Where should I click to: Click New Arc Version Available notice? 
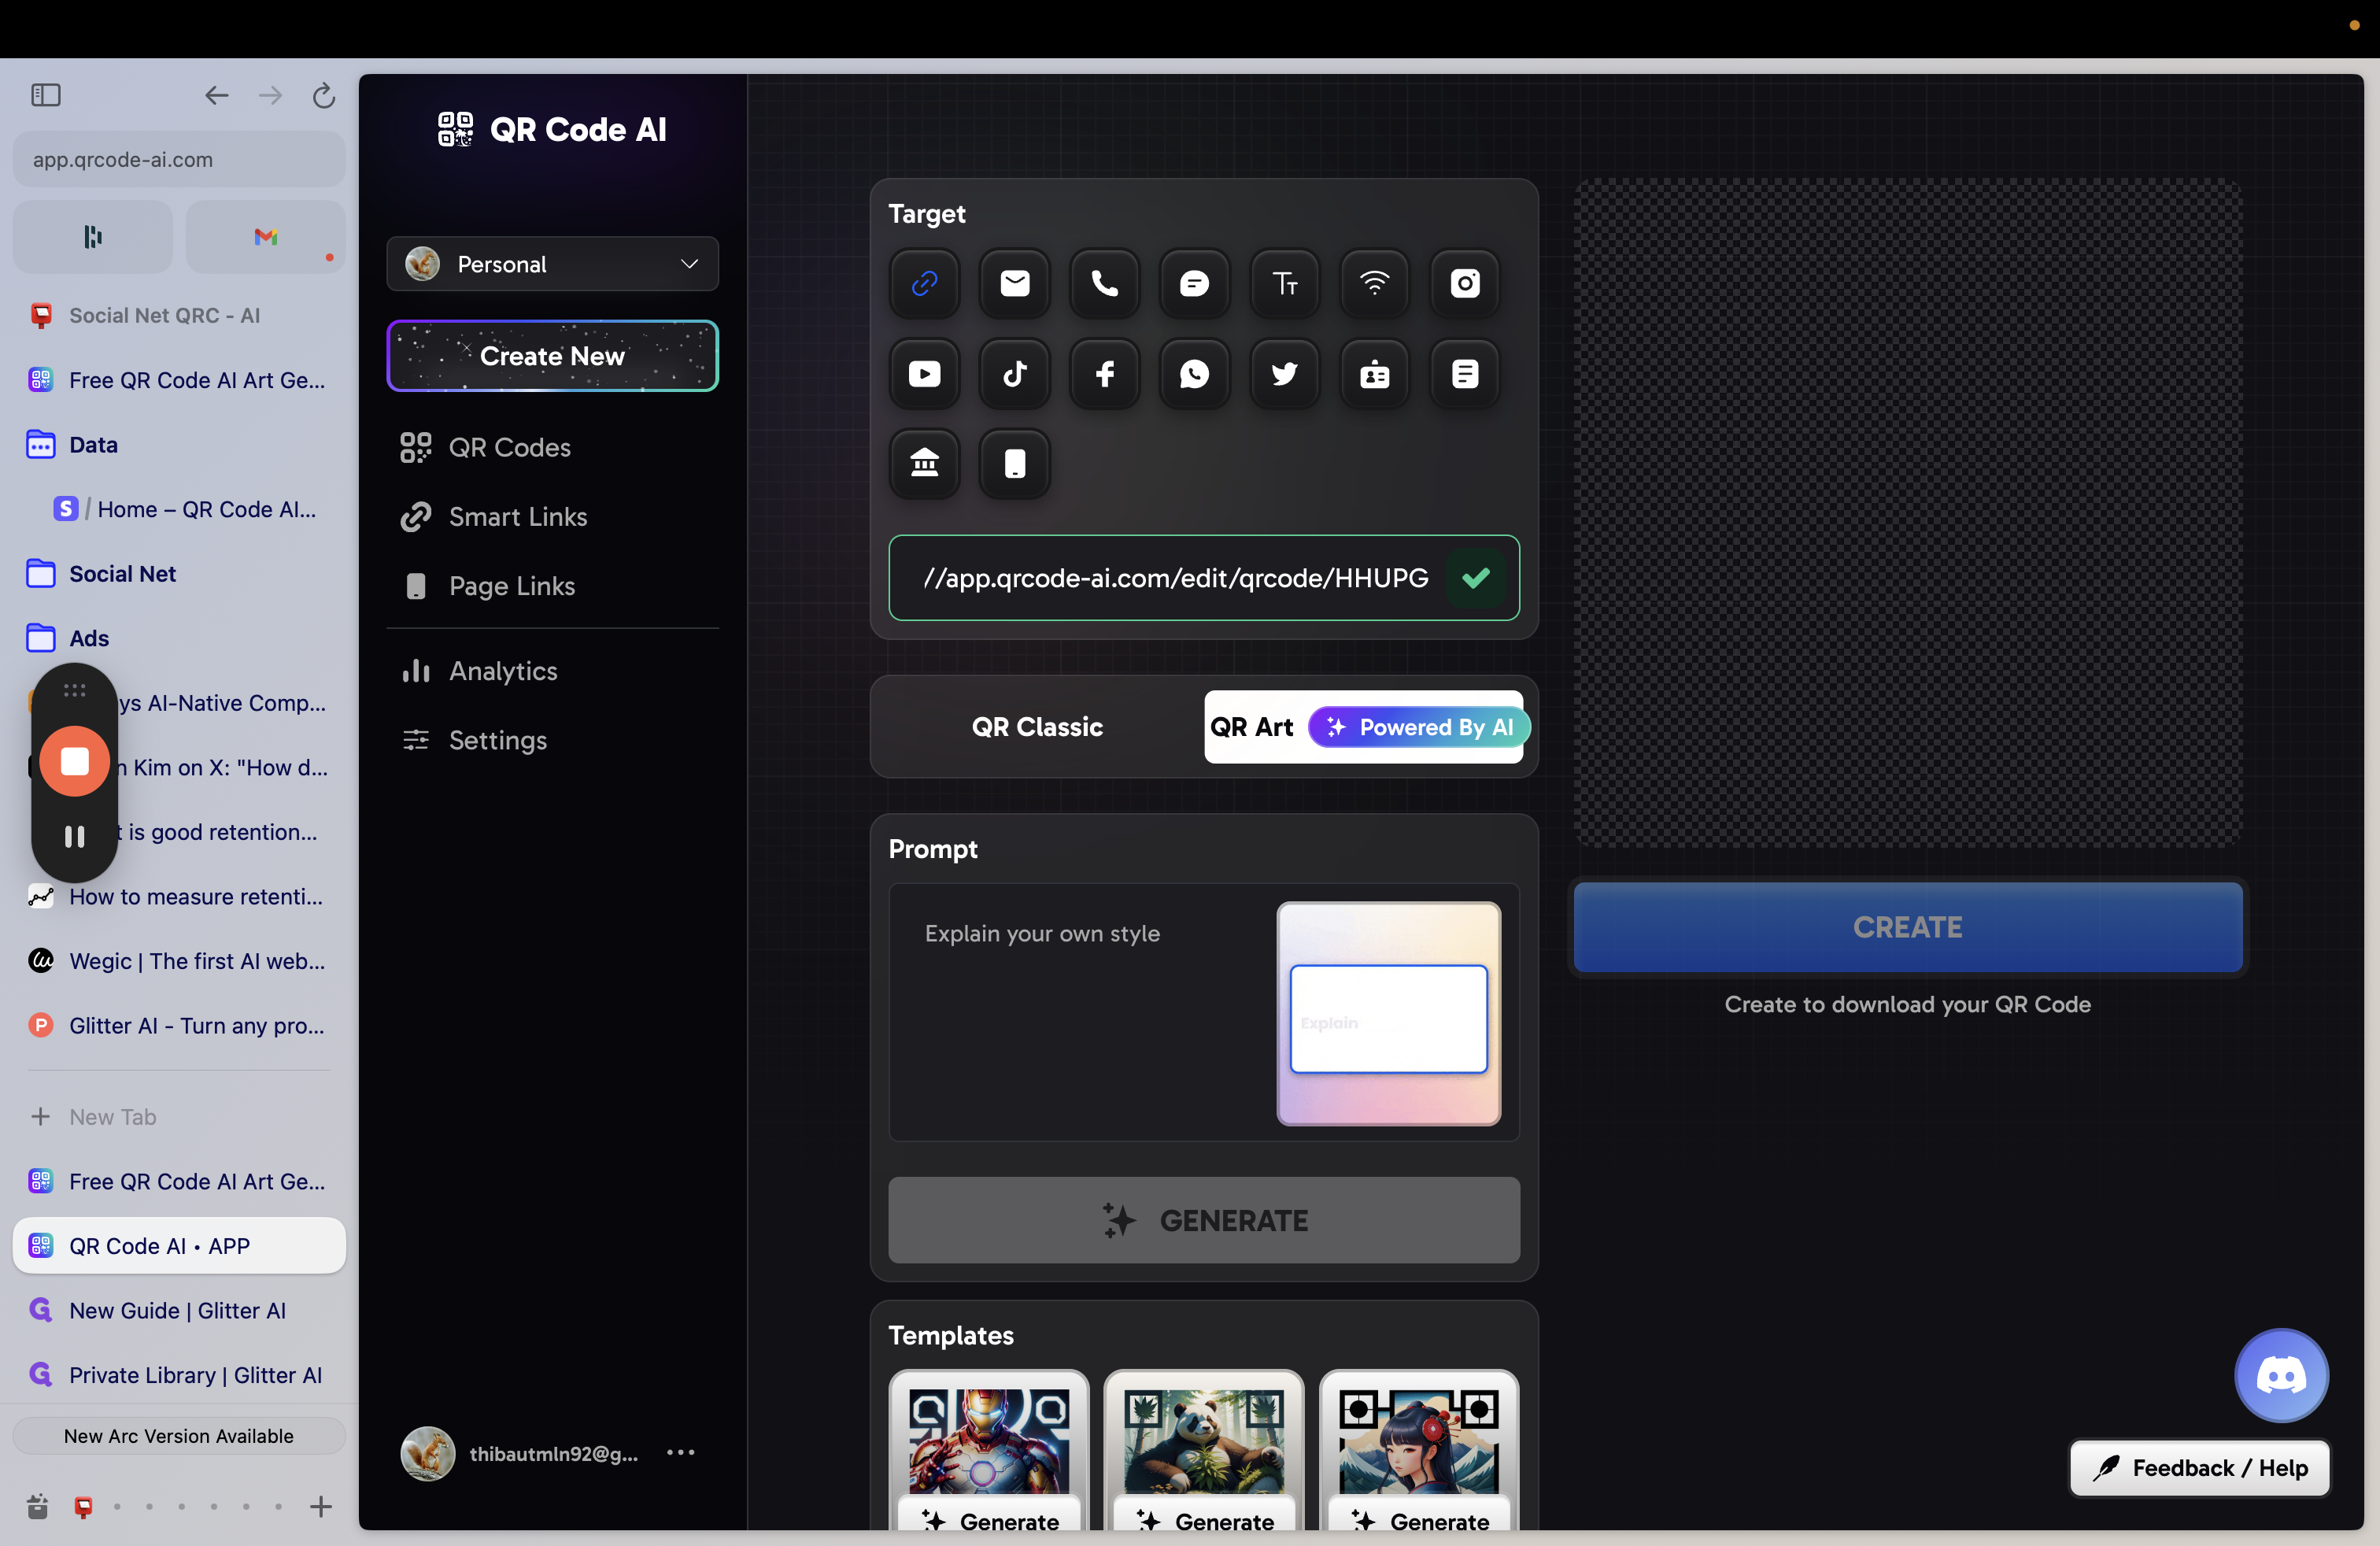coord(180,1436)
